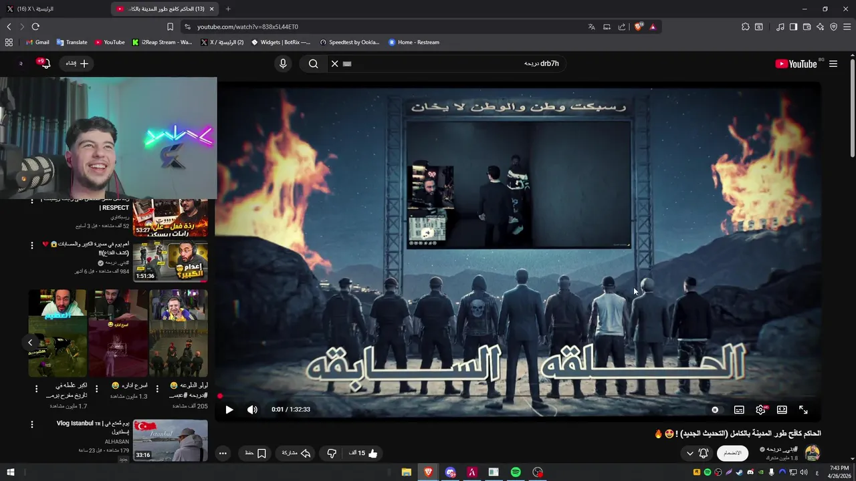Open the i2Reap Stream bookmark
The height and width of the screenshot is (481, 856).
pos(162,42)
